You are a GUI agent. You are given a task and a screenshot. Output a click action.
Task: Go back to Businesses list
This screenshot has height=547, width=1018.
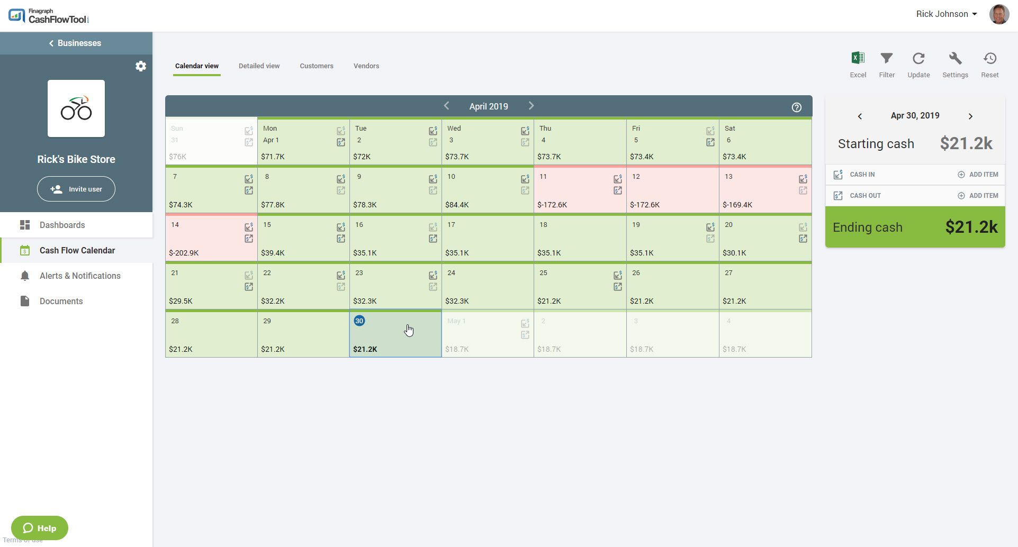[76, 43]
